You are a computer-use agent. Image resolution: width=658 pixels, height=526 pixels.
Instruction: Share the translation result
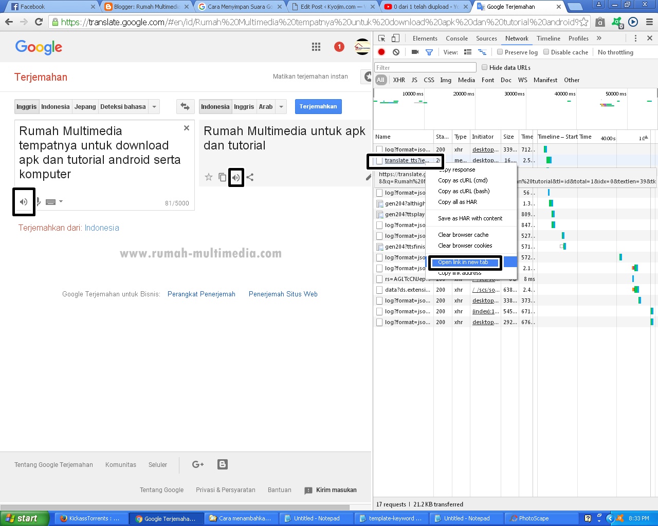[250, 177]
